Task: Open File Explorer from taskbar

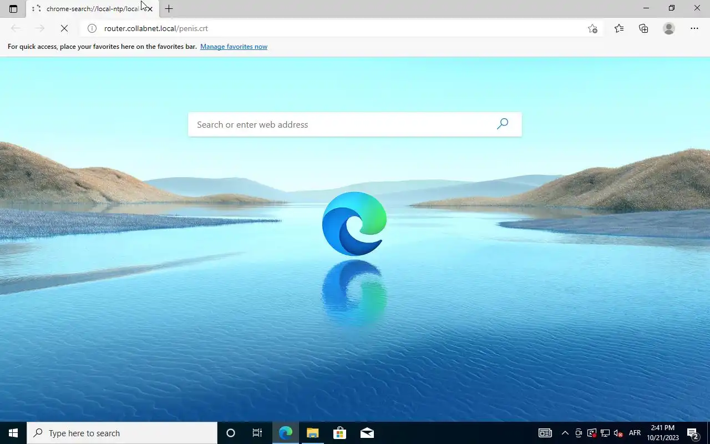Action: [312, 433]
